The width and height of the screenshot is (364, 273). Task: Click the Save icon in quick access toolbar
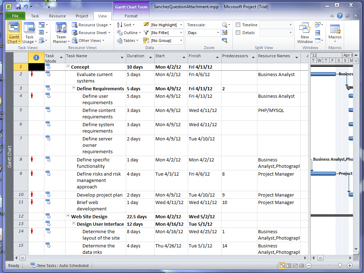[x=18, y=6]
